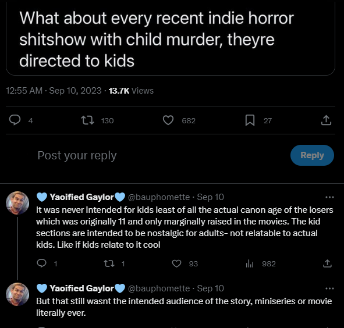The image size is (344, 328).
Task: Like the main tweet with 682 likes
Action: pyautogui.click(x=168, y=120)
